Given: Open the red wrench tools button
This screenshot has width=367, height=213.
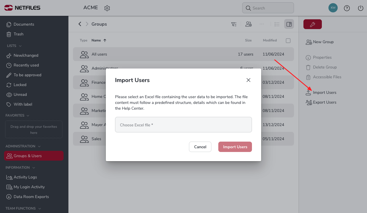Looking at the screenshot, I should pos(313,24).
